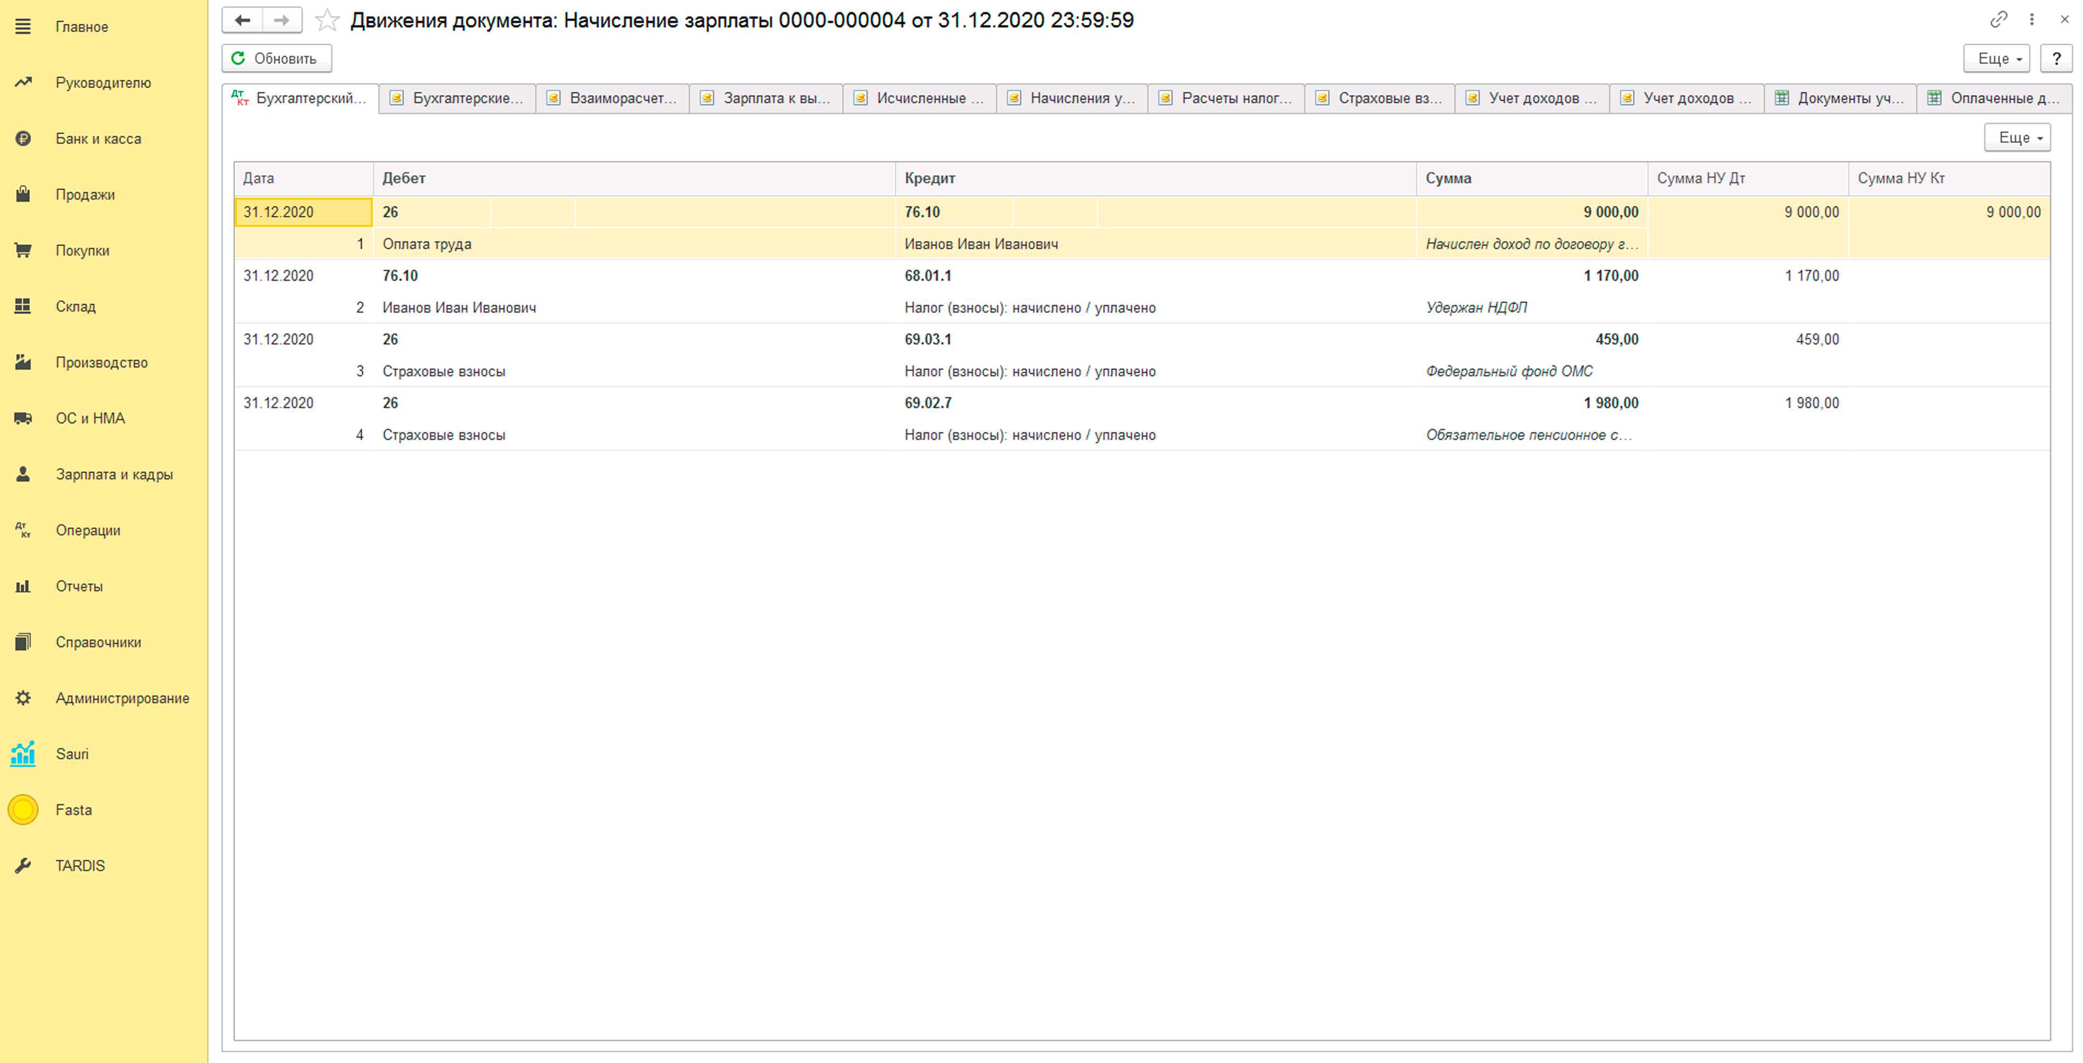Open Отчеты section in sidebar
The height and width of the screenshot is (1063, 2083).
(x=79, y=586)
